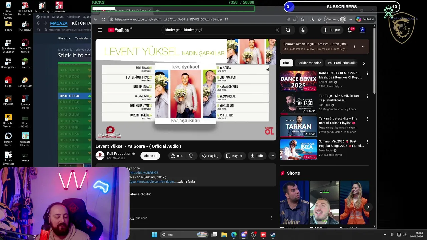Focus the browser address bar URL
The image size is (427, 240).
(171, 19)
